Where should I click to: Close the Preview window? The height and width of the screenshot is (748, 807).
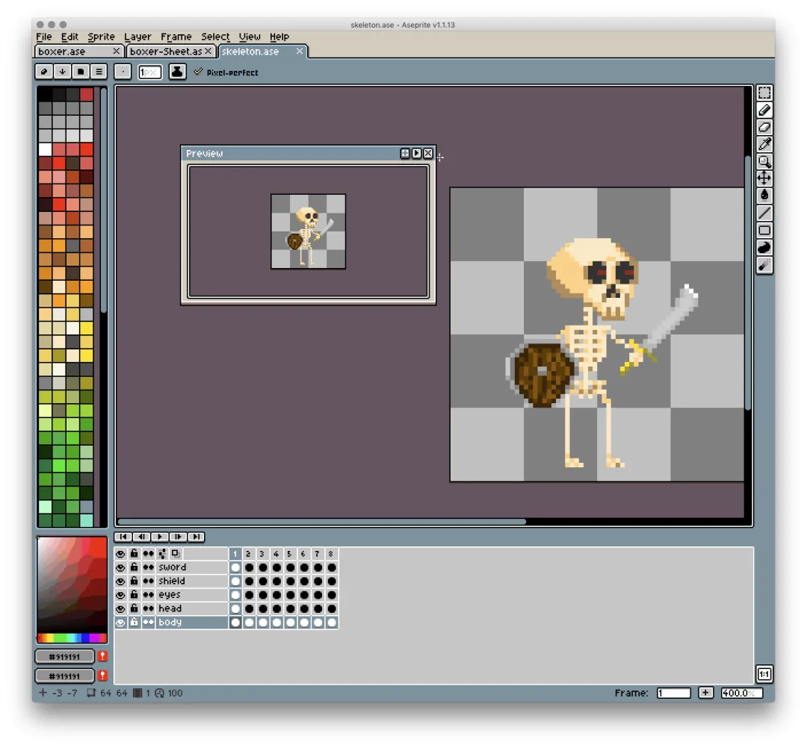427,153
